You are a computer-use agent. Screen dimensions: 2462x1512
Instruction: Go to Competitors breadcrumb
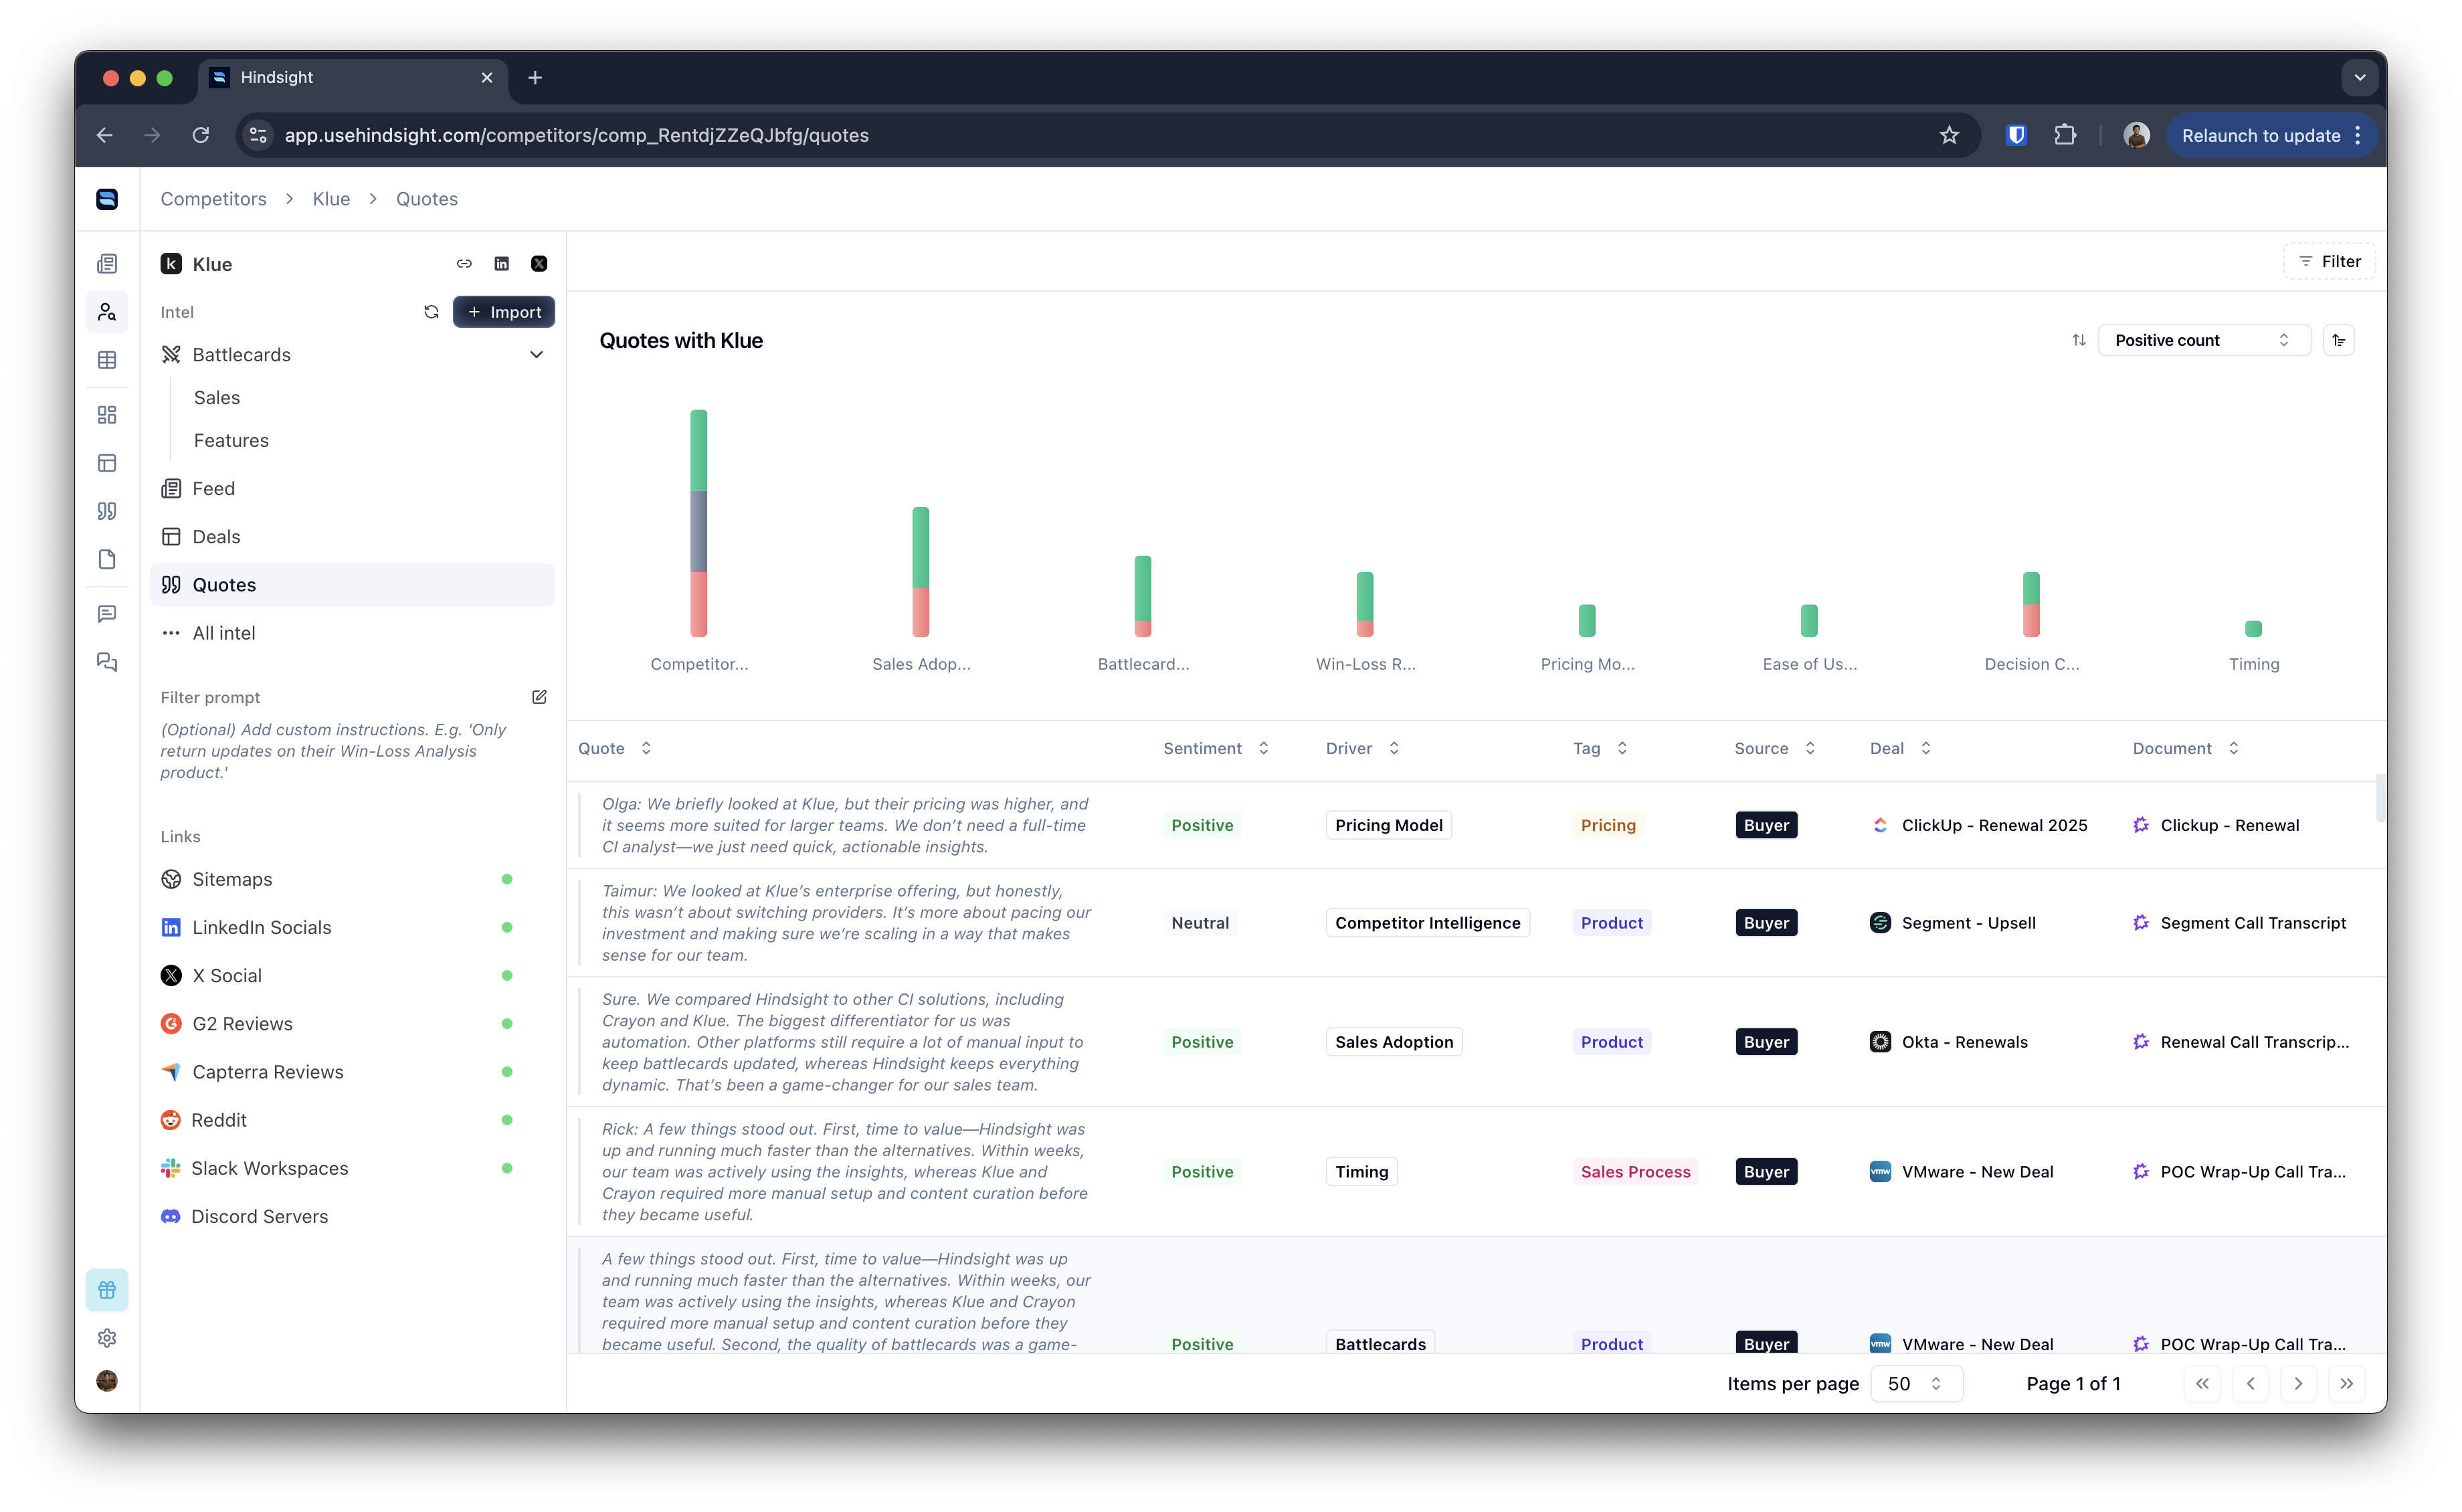[214, 199]
